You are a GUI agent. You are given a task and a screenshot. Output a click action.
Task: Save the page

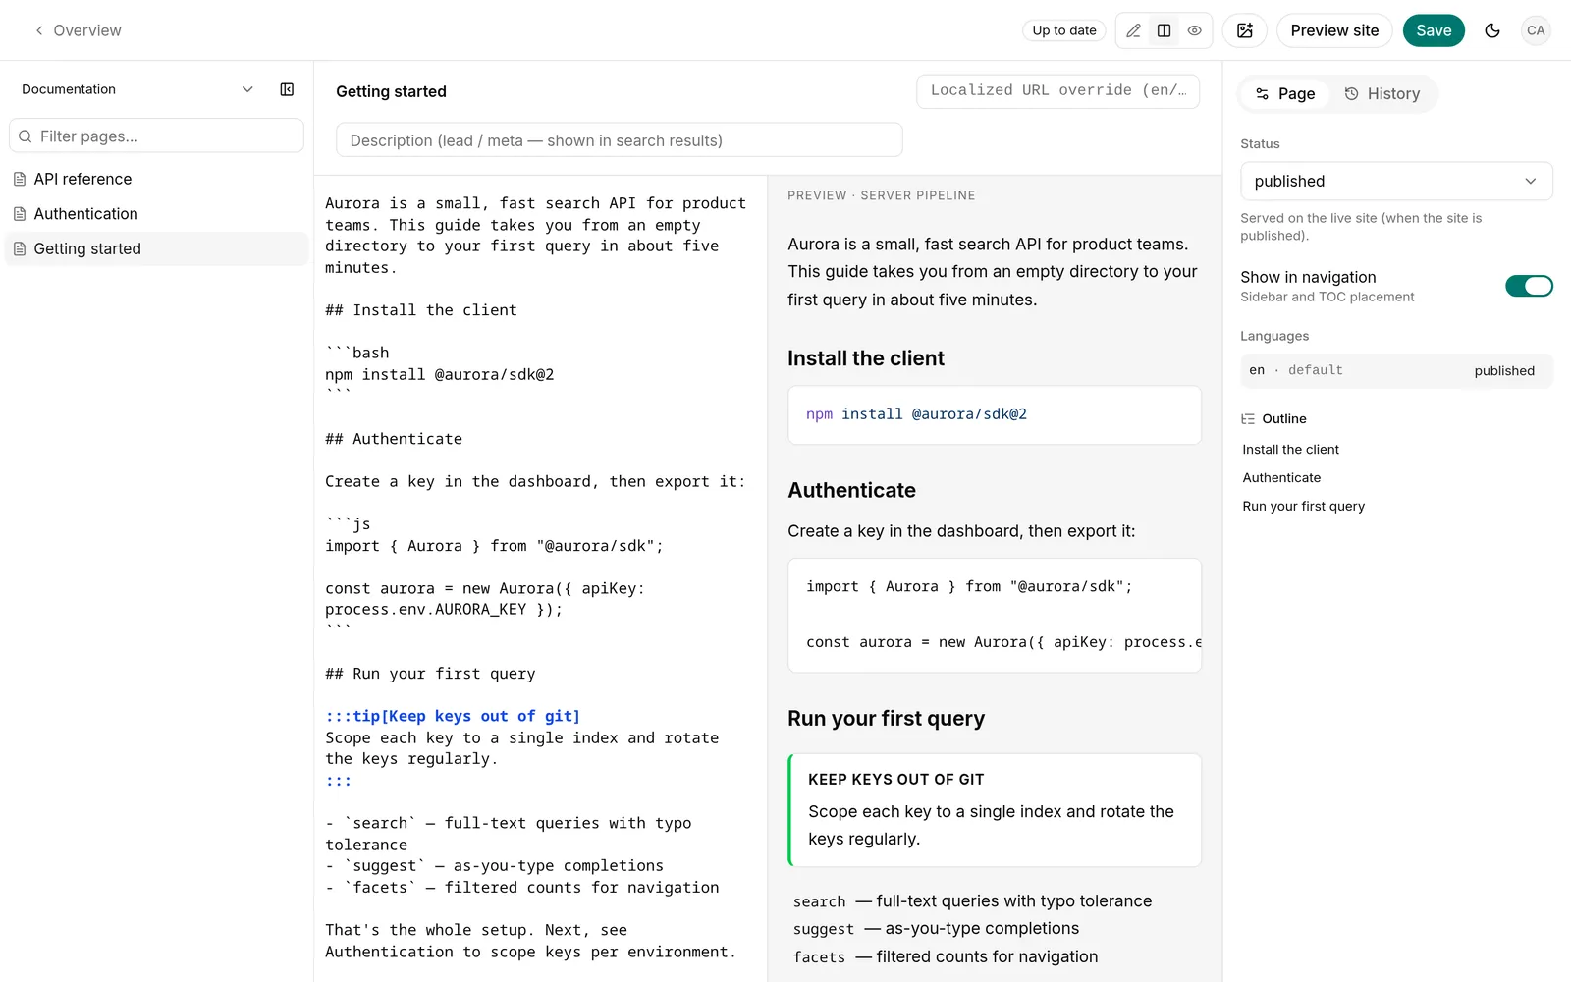point(1434,30)
